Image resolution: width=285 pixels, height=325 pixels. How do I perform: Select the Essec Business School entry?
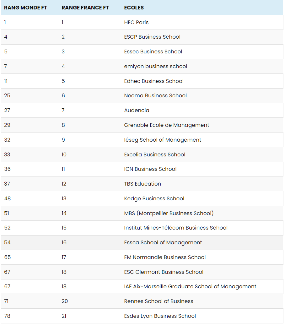(153, 51)
